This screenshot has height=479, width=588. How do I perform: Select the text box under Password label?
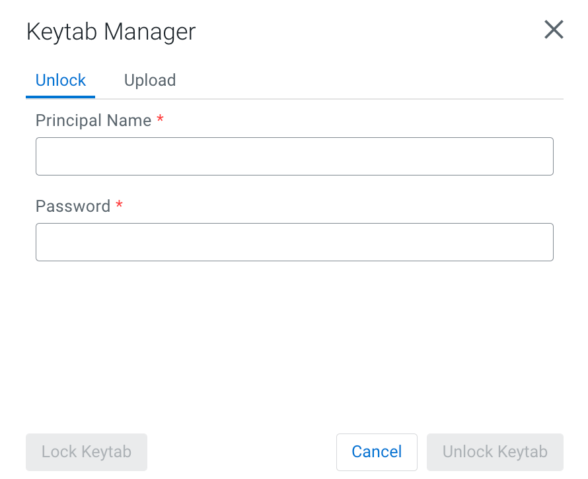pos(294,242)
